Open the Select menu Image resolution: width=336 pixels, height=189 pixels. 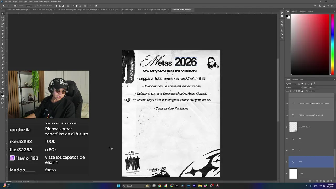coord(31,1)
